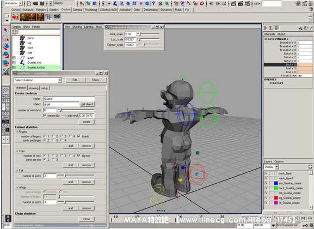Click the Show... button
Screen dimensions: 314x229
(96, 80)
